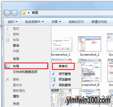This screenshot has width=113, height=107.
Task: Open the 组织 dropdown menu
Action: pyautogui.click(x=13, y=22)
